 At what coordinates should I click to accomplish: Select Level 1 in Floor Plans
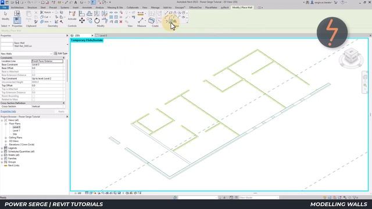pos(16,131)
